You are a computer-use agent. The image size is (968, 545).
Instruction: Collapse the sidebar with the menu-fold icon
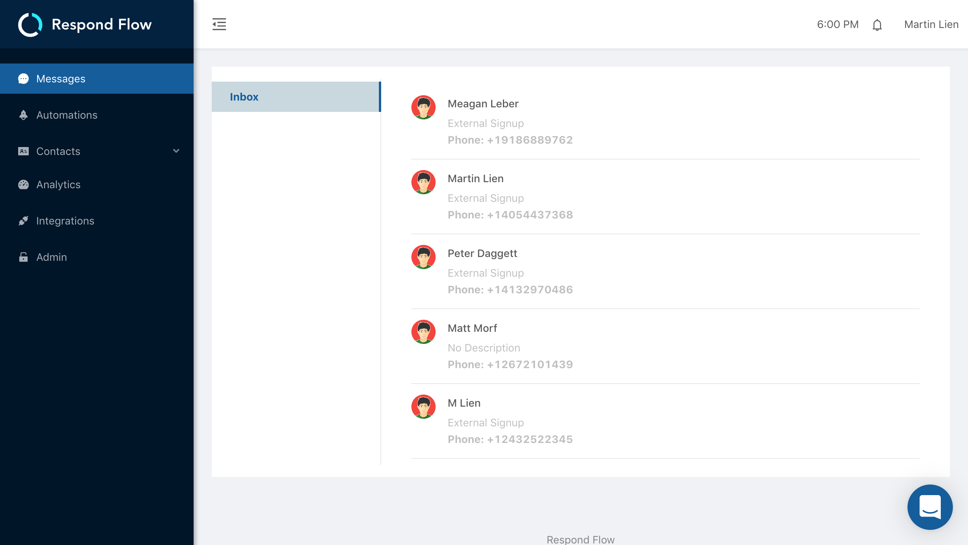[219, 25]
